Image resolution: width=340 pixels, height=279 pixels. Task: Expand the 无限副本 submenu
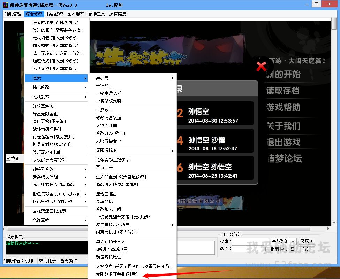pyautogui.click(x=56, y=97)
